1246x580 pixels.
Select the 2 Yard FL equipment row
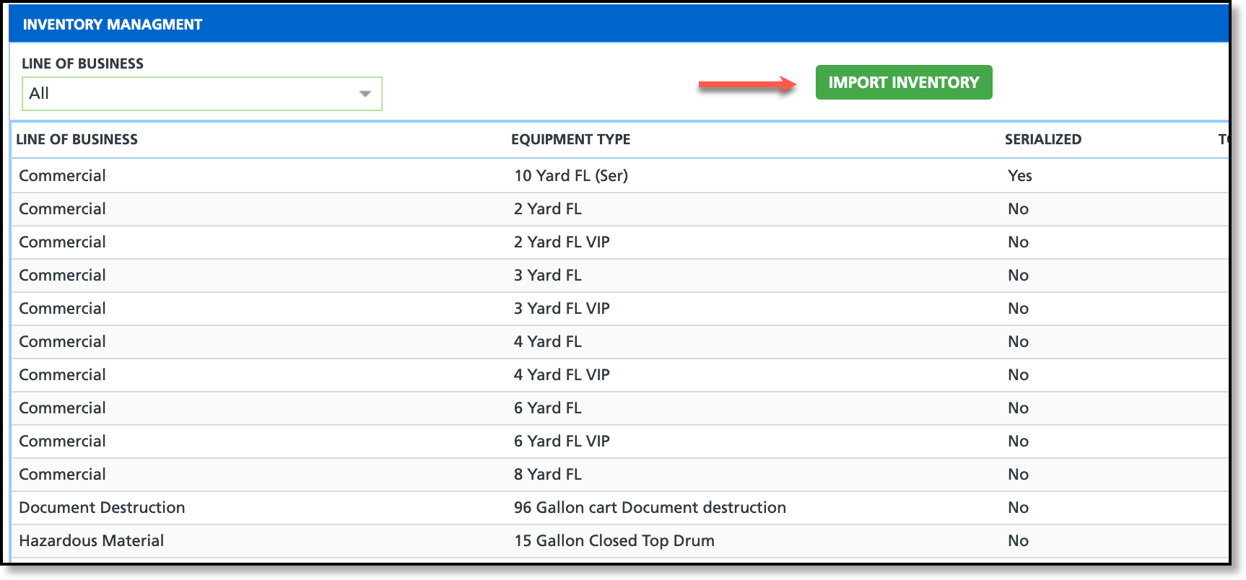[x=620, y=208]
